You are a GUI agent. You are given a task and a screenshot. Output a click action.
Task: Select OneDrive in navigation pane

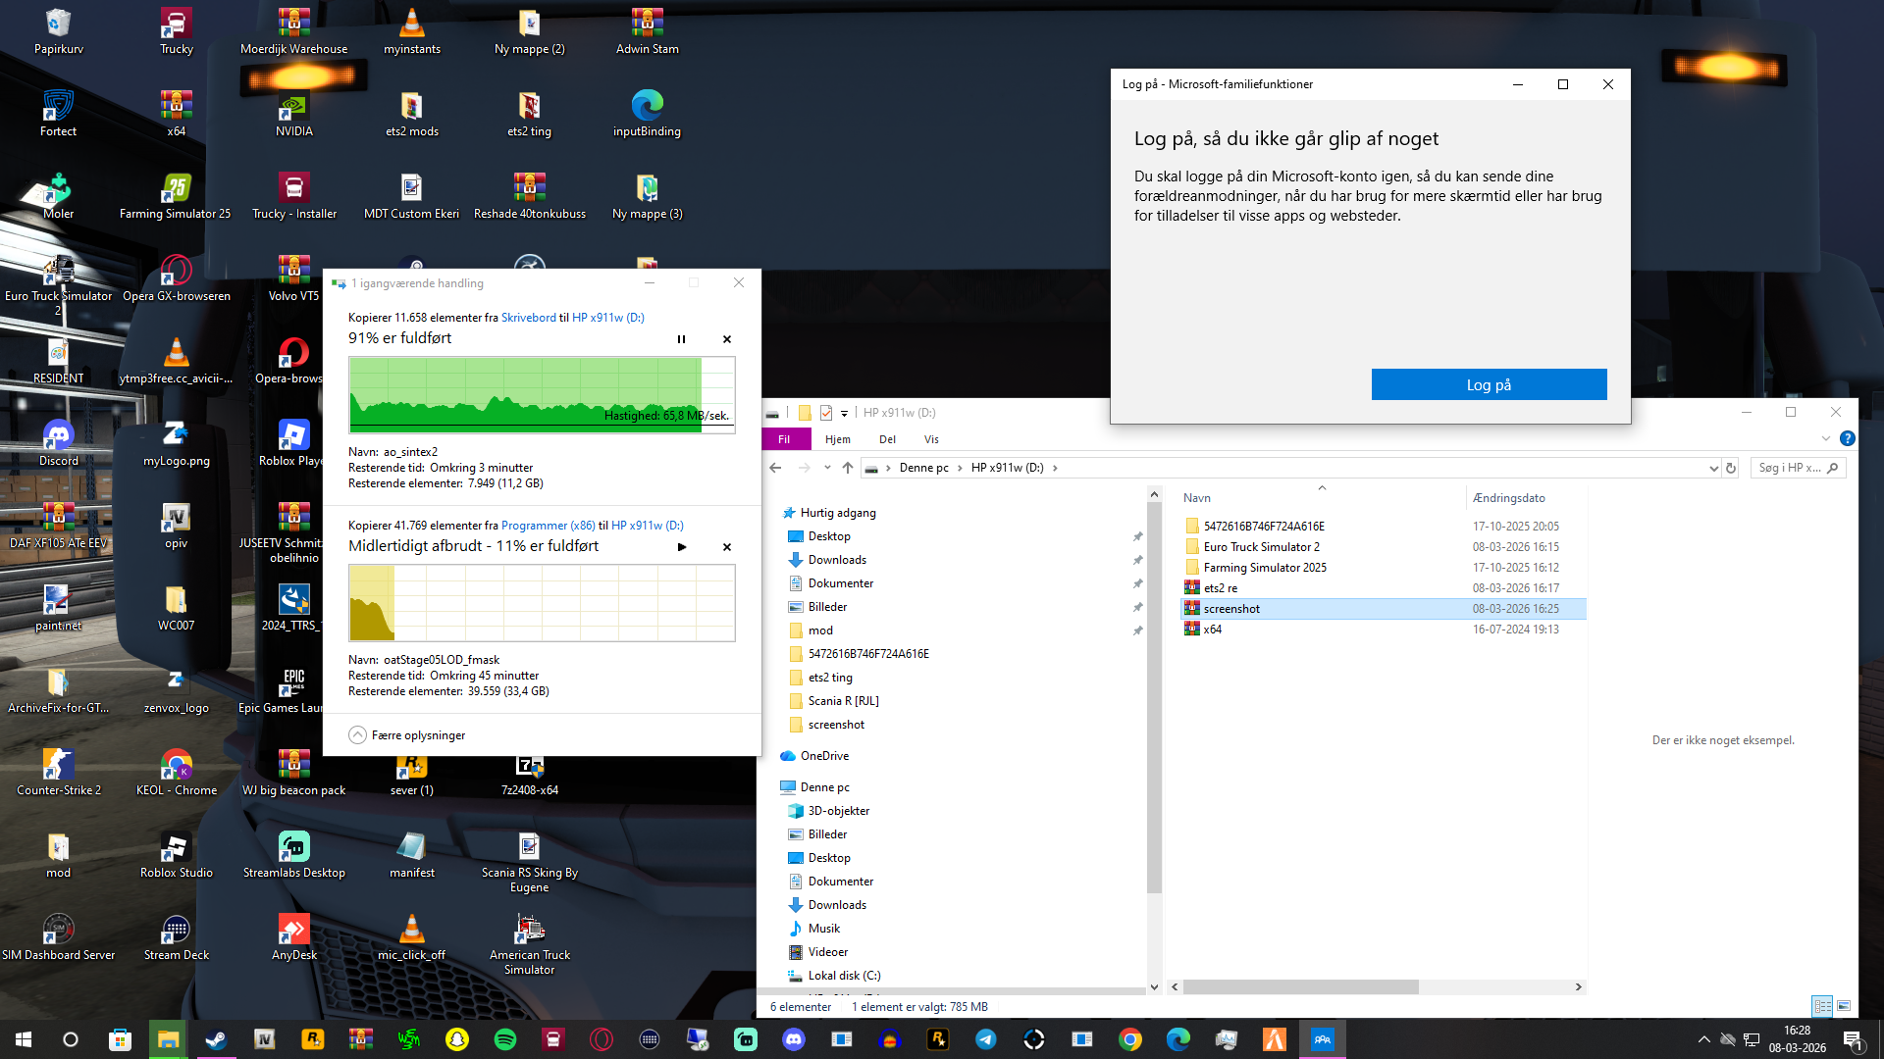pyautogui.click(x=824, y=756)
